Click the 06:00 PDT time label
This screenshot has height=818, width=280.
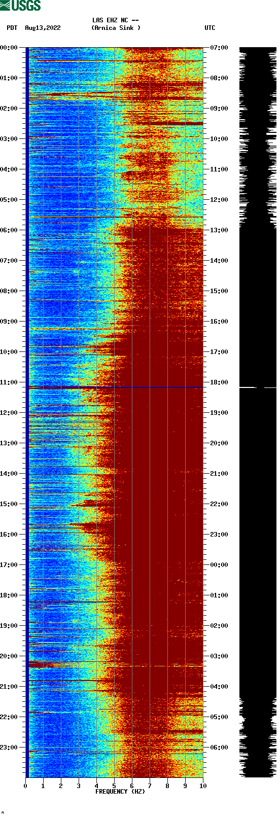9,230
